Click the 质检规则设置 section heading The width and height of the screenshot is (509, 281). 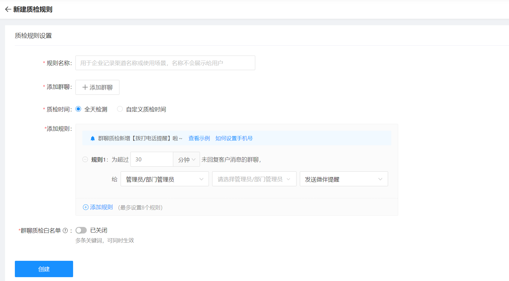(33, 36)
